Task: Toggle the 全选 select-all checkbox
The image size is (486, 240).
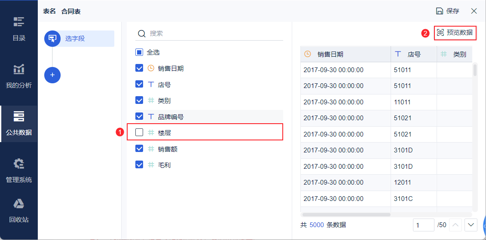Action: [139, 52]
